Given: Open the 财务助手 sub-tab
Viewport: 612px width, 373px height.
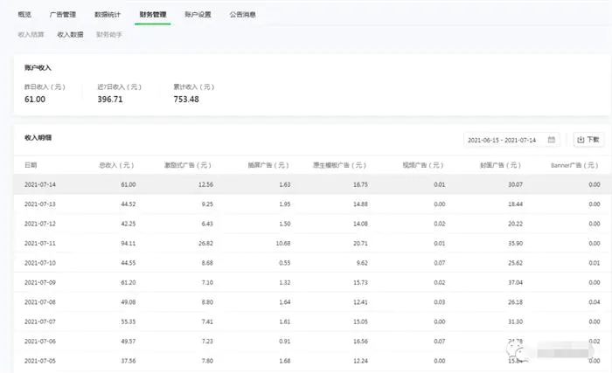Looking at the screenshot, I should click(x=109, y=34).
